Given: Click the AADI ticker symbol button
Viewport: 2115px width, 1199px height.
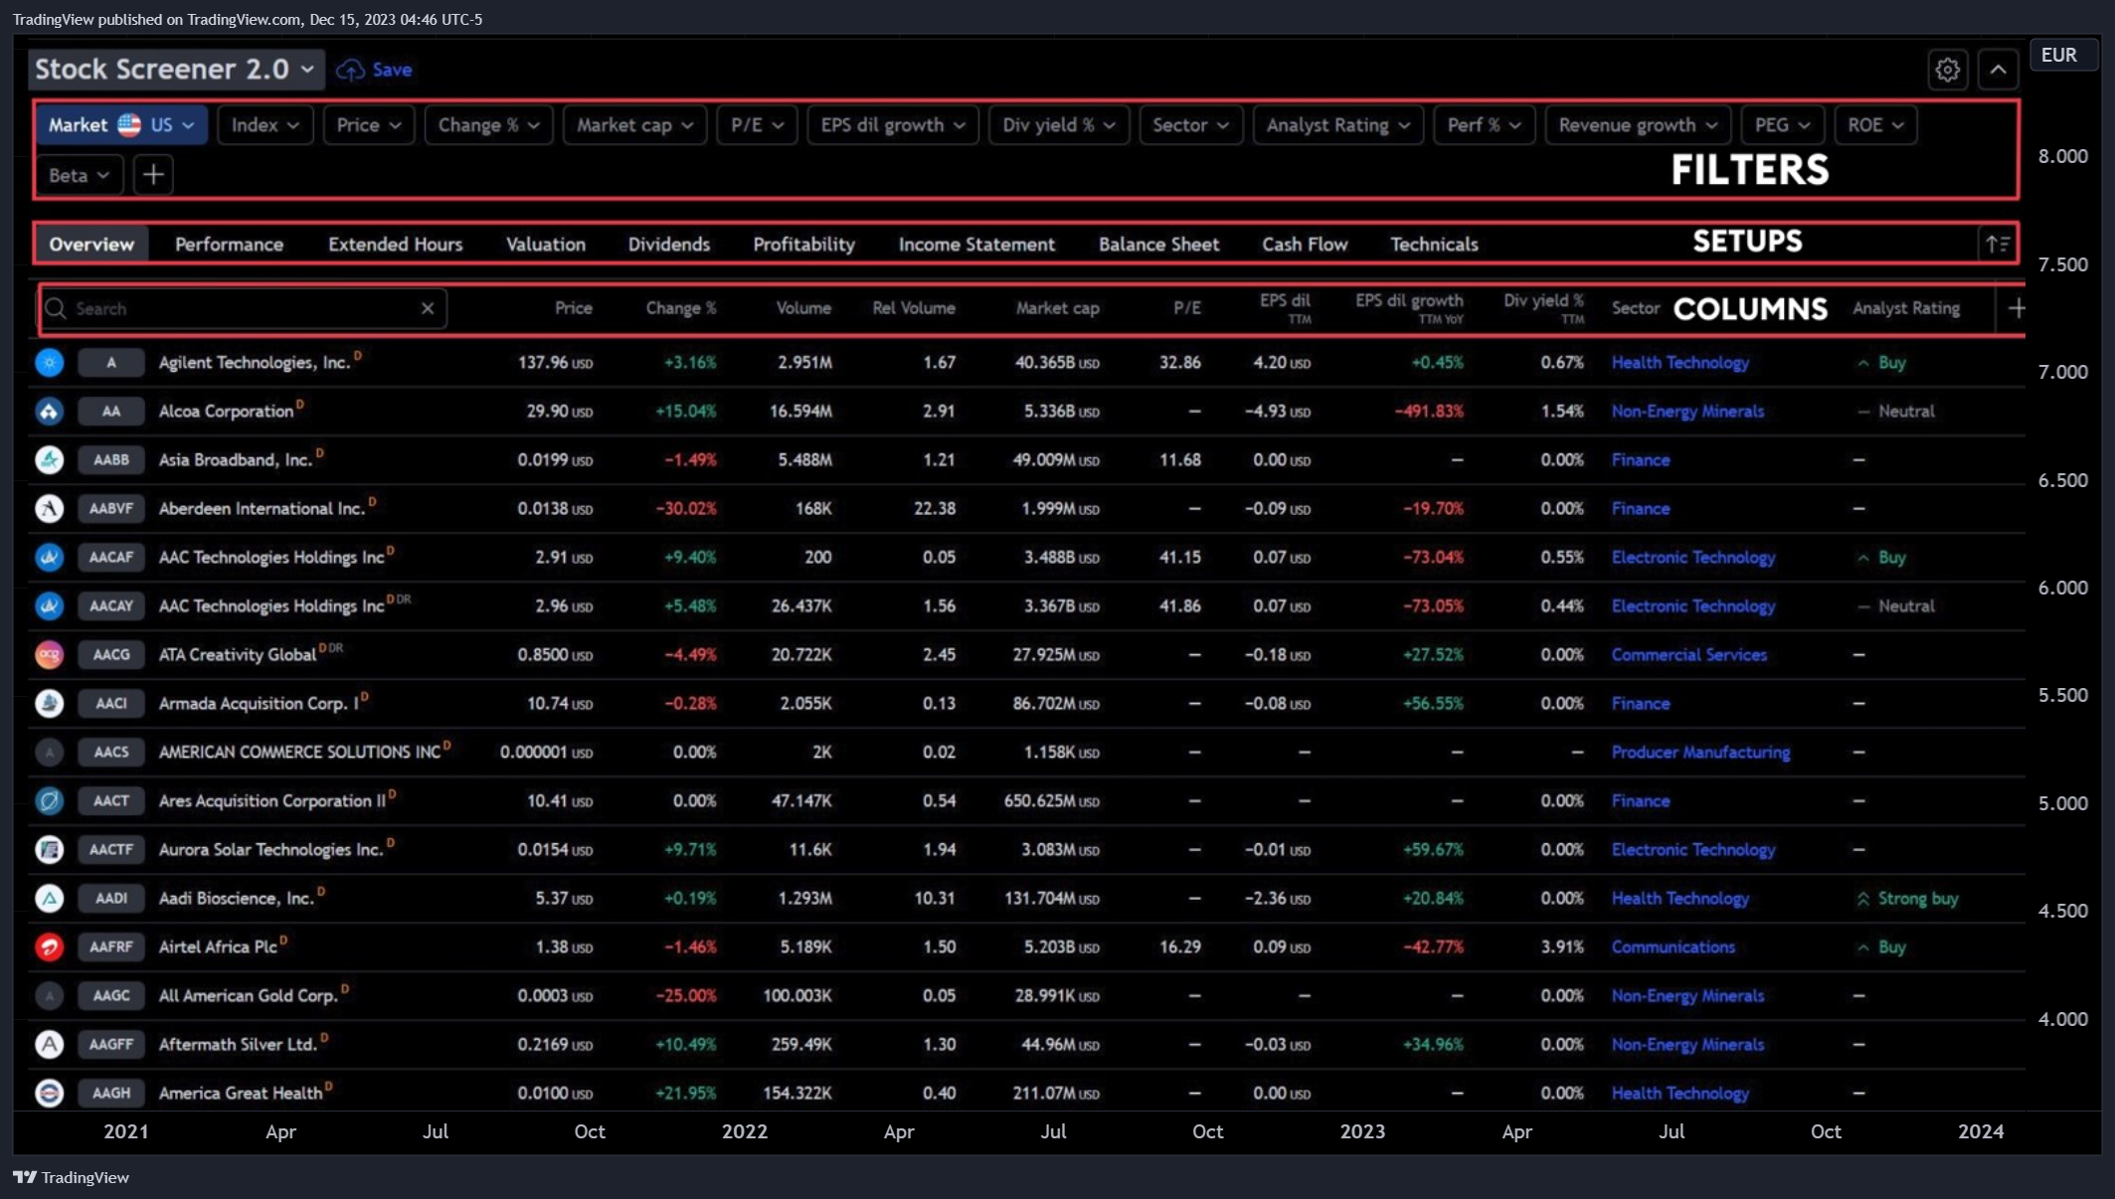Looking at the screenshot, I should point(111,899).
